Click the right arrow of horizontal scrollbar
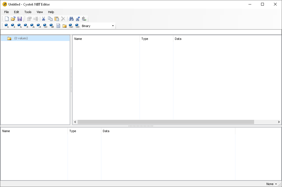282x187 pixels. [279, 122]
